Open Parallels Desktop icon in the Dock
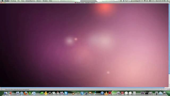 10,93
